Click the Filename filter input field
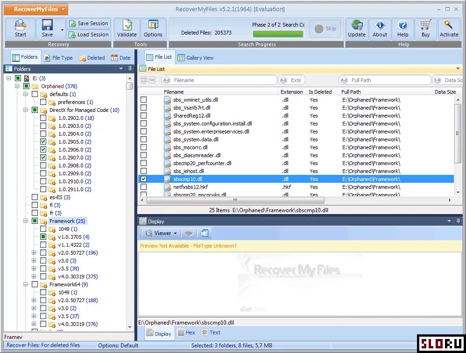This screenshot has width=466, height=353. 219,80
